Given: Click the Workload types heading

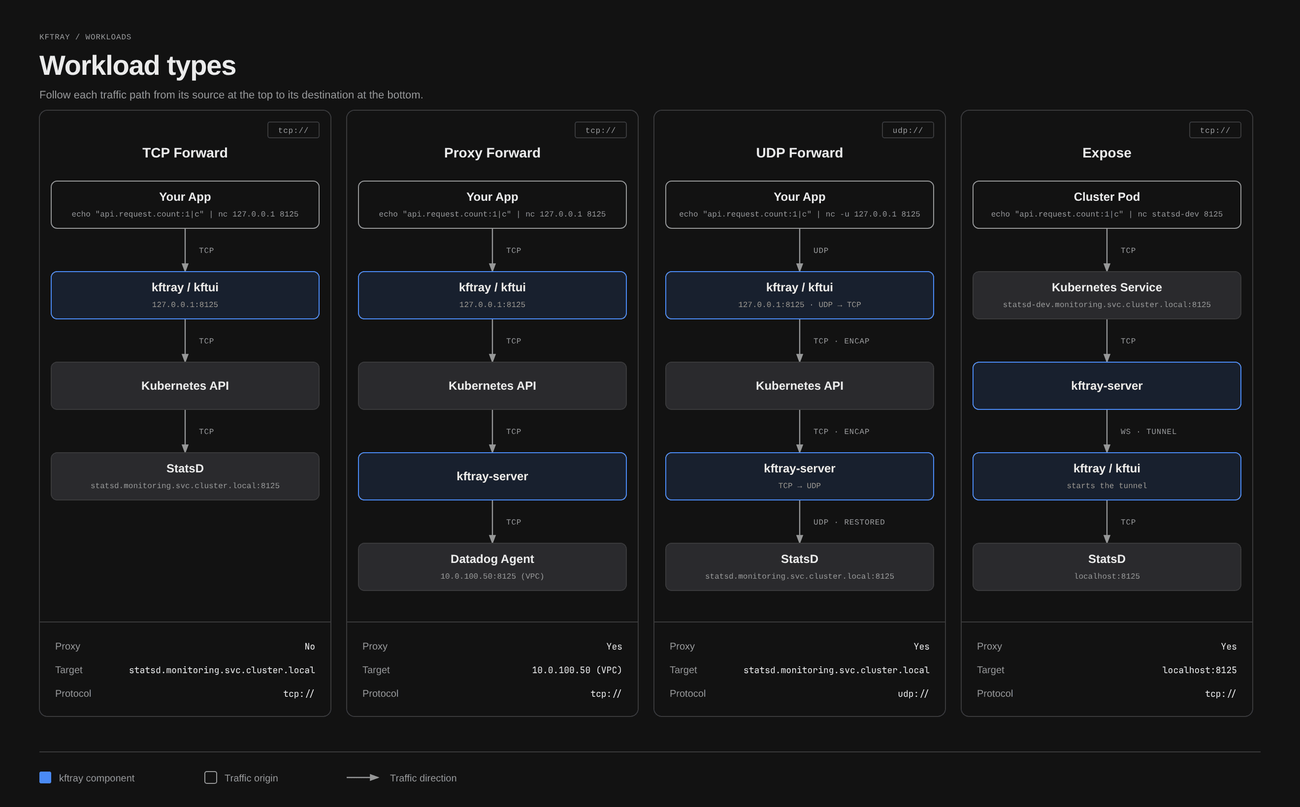Looking at the screenshot, I should 137,65.
